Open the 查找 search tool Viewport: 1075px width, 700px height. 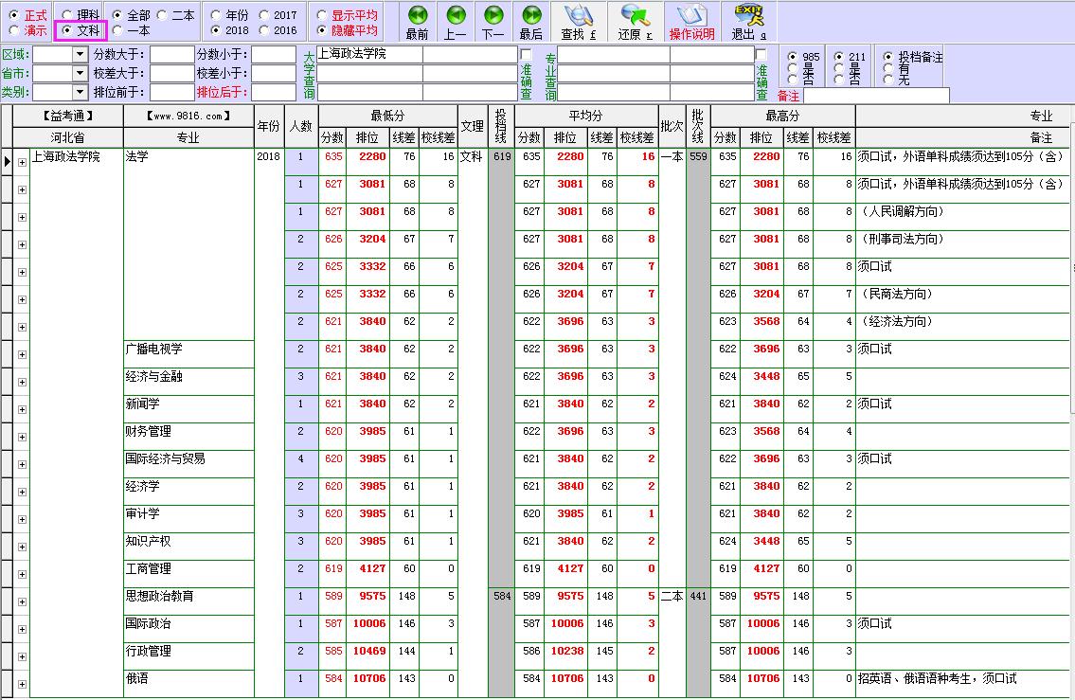coord(579,23)
